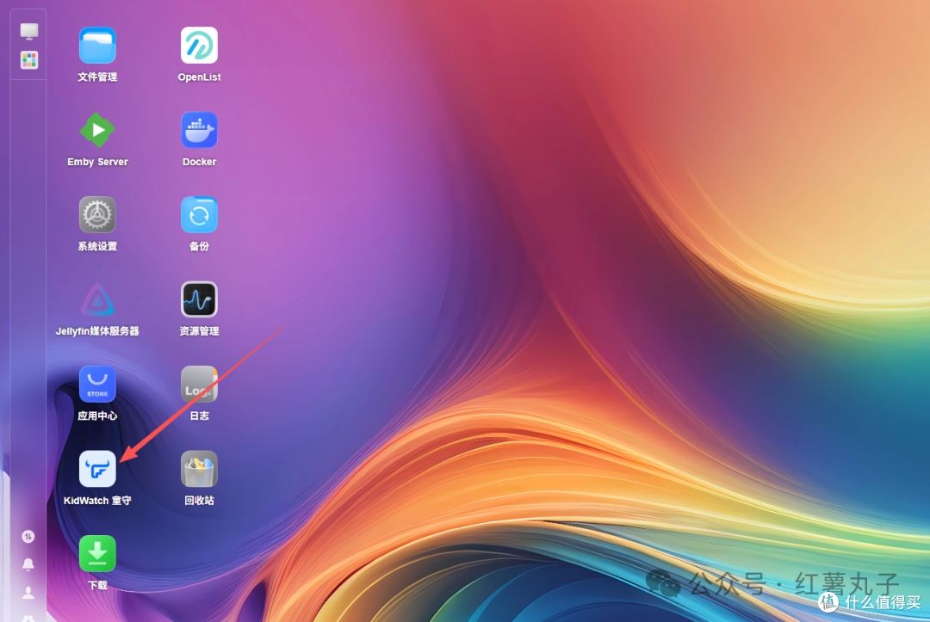
Task: Open the Emby Server app
Action: click(97, 130)
